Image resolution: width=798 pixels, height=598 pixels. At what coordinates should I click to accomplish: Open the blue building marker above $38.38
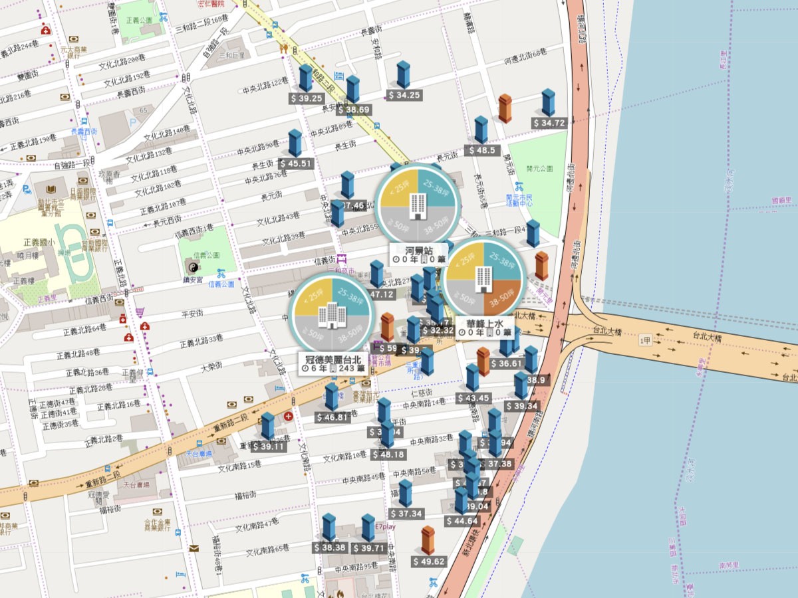click(x=329, y=527)
